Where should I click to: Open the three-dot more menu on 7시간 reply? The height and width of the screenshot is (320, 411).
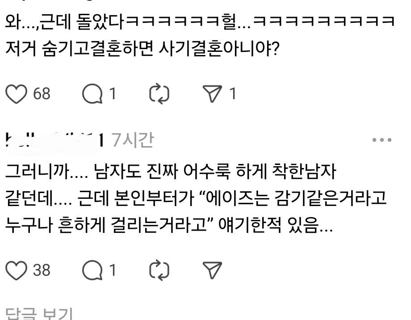coord(382,140)
